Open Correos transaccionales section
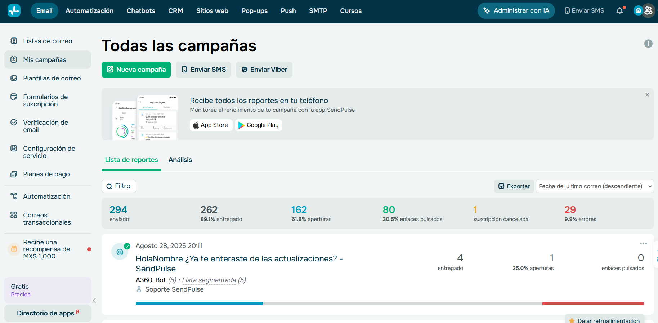 click(48, 219)
